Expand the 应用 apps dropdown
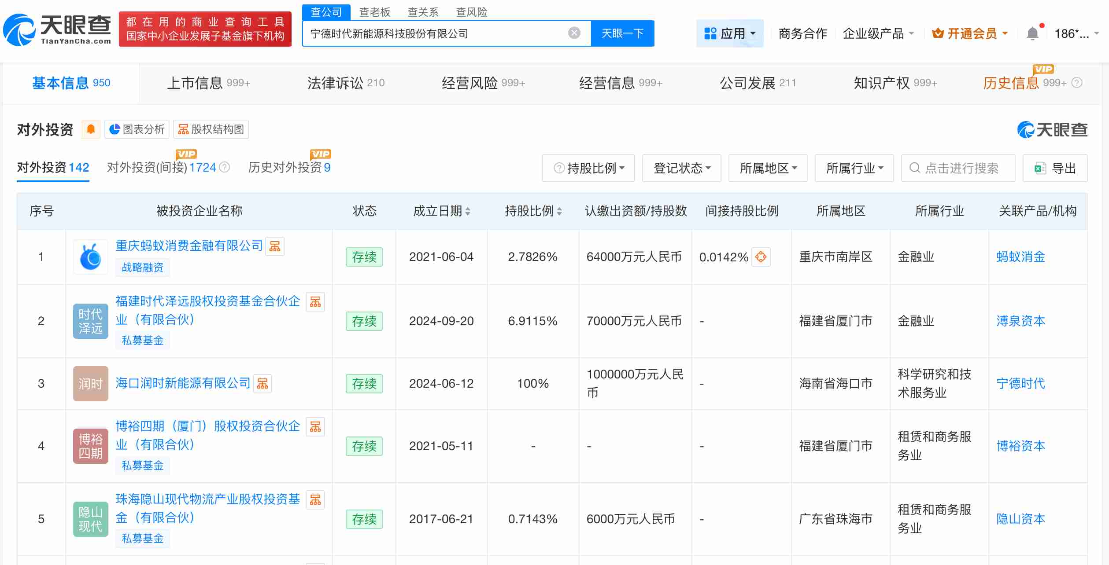This screenshot has height=565, width=1109. coord(729,33)
